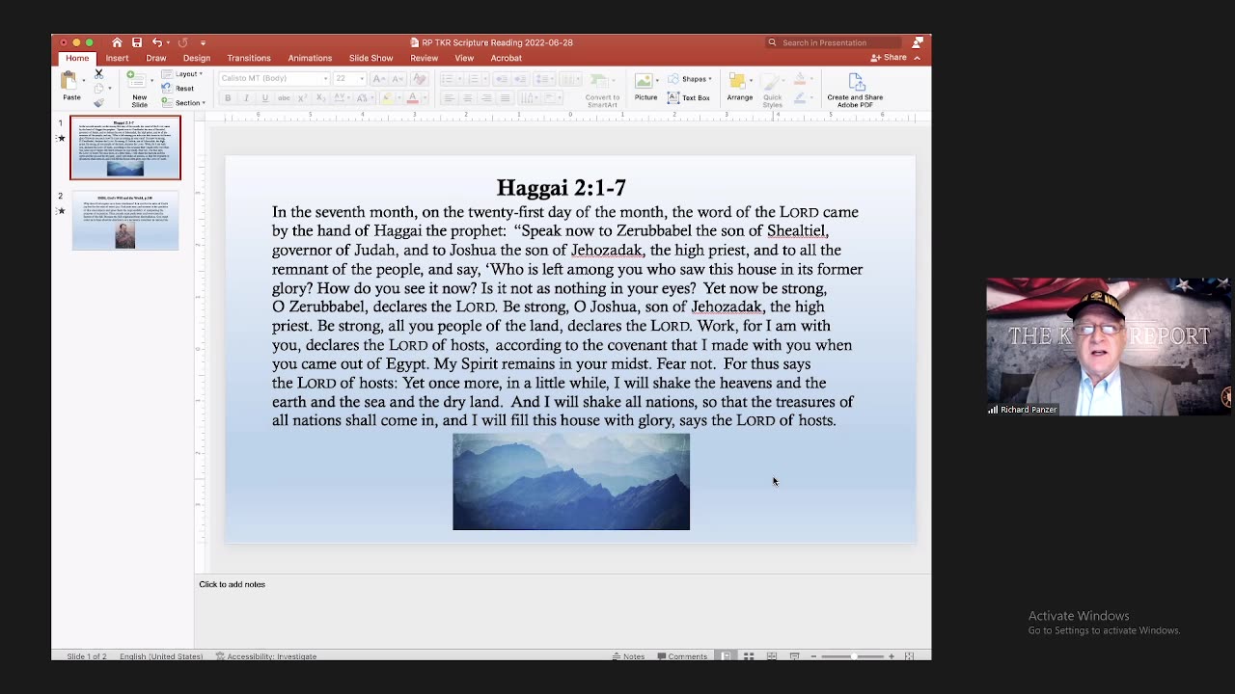Cut selection with the scissors icon
This screenshot has width=1235, height=694.
pyautogui.click(x=98, y=73)
